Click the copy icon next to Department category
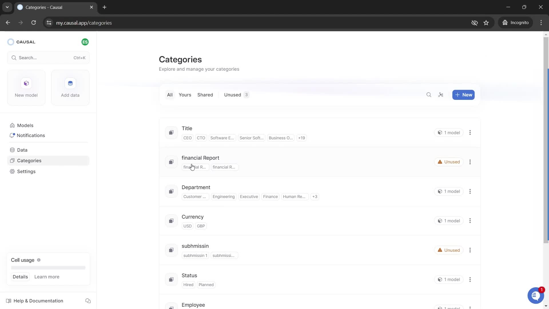 click(x=171, y=191)
